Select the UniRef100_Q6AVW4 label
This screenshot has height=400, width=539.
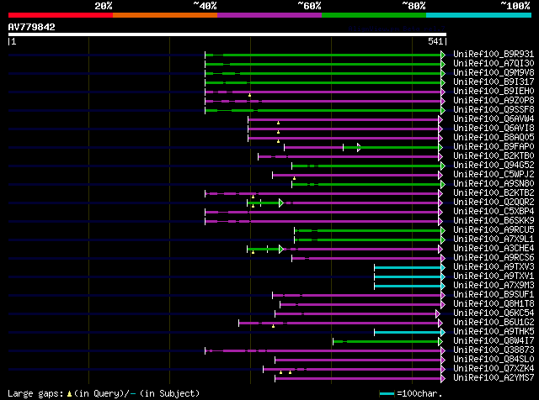point(494,119)
